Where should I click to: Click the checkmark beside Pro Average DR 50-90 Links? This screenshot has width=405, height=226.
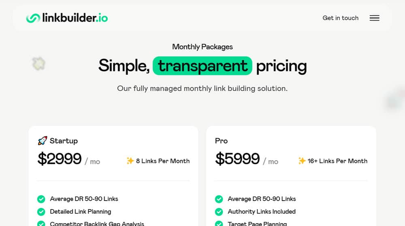[219, 199]
